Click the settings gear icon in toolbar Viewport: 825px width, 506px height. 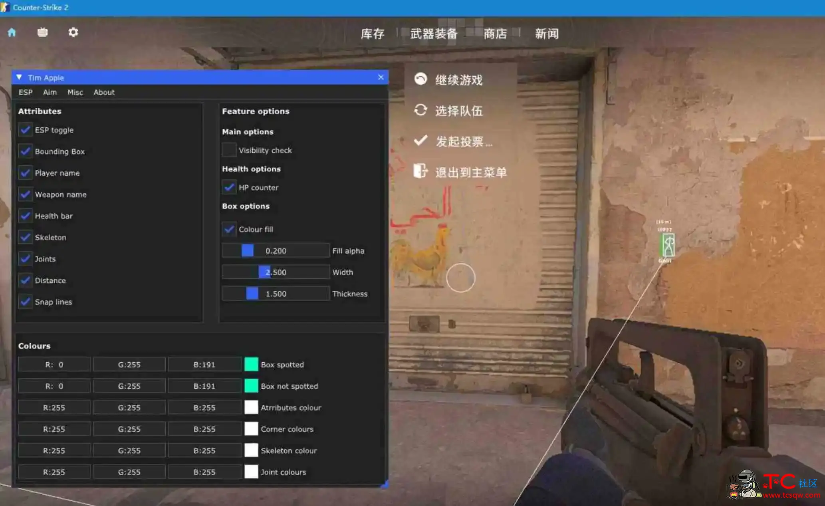73,32
